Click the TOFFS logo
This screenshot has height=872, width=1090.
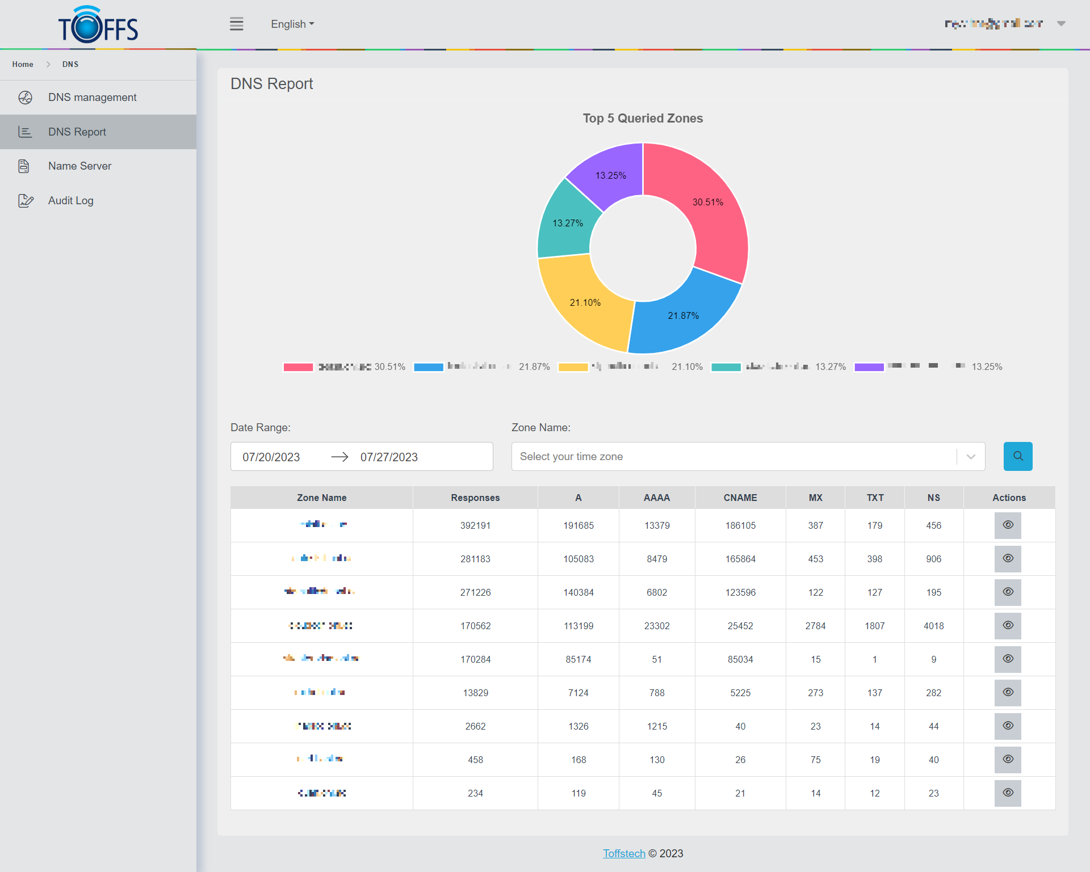pyautogui.click(x=98, y=25)
